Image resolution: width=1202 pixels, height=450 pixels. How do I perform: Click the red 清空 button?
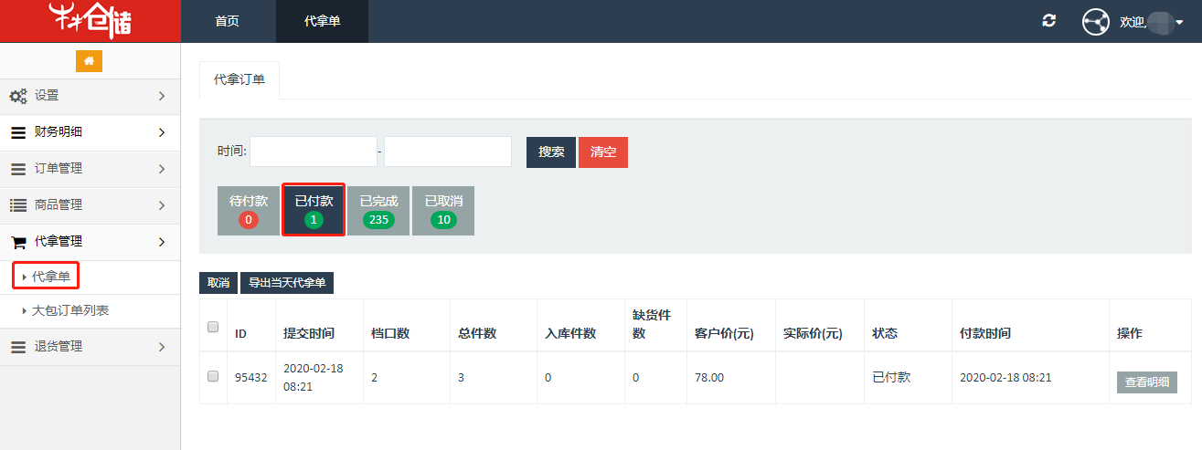(603, 152)
